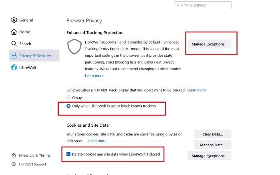Select the Always Do Not Track option

[69, 97]
